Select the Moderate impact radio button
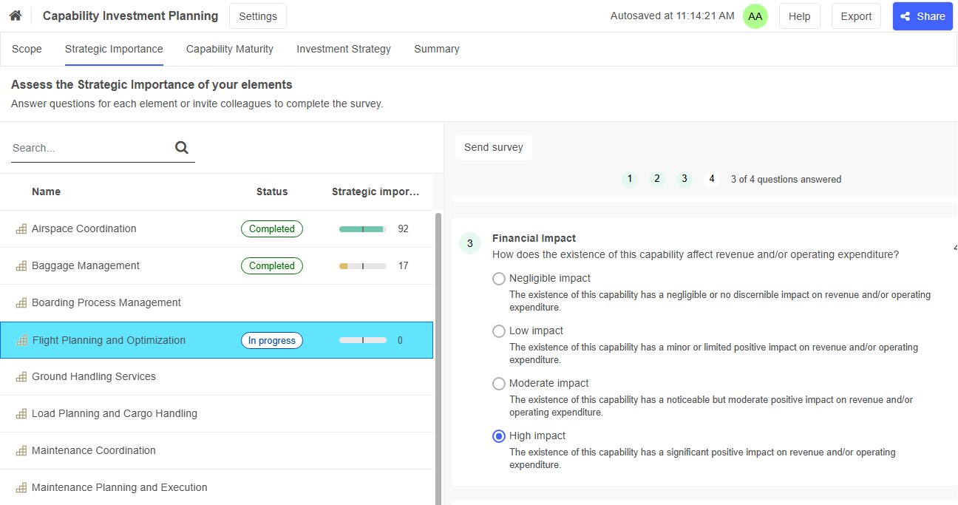 499,384
